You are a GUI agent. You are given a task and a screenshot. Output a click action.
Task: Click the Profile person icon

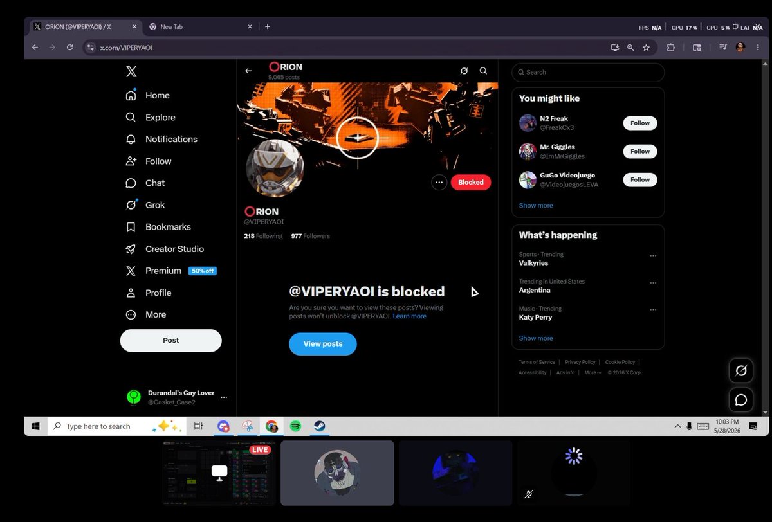(131, 292)
